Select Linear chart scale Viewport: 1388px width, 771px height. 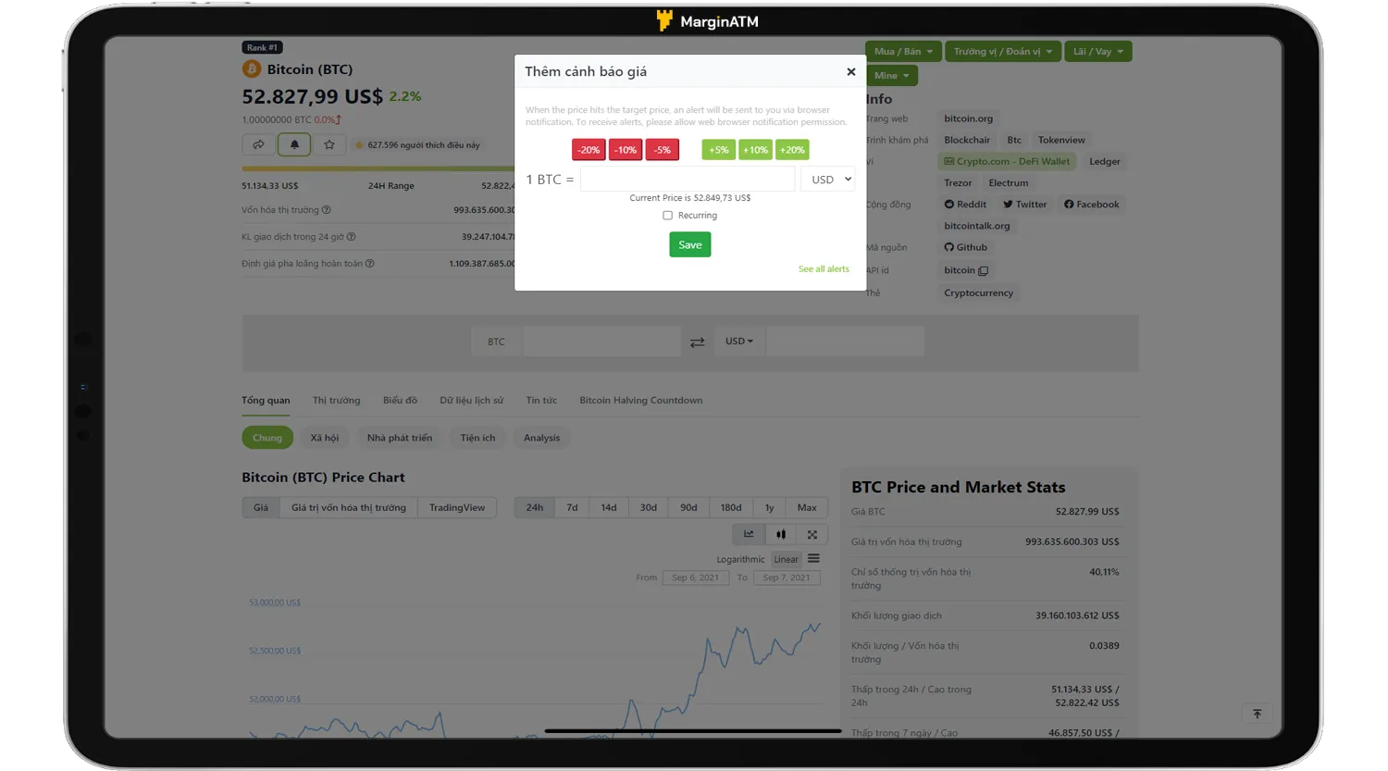click(x=786, y=559)
